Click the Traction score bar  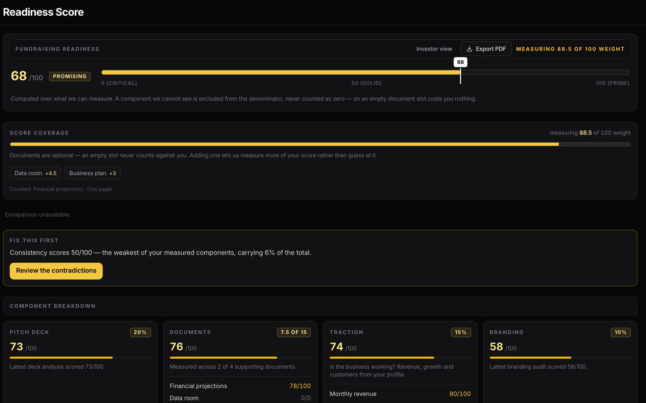400,358
